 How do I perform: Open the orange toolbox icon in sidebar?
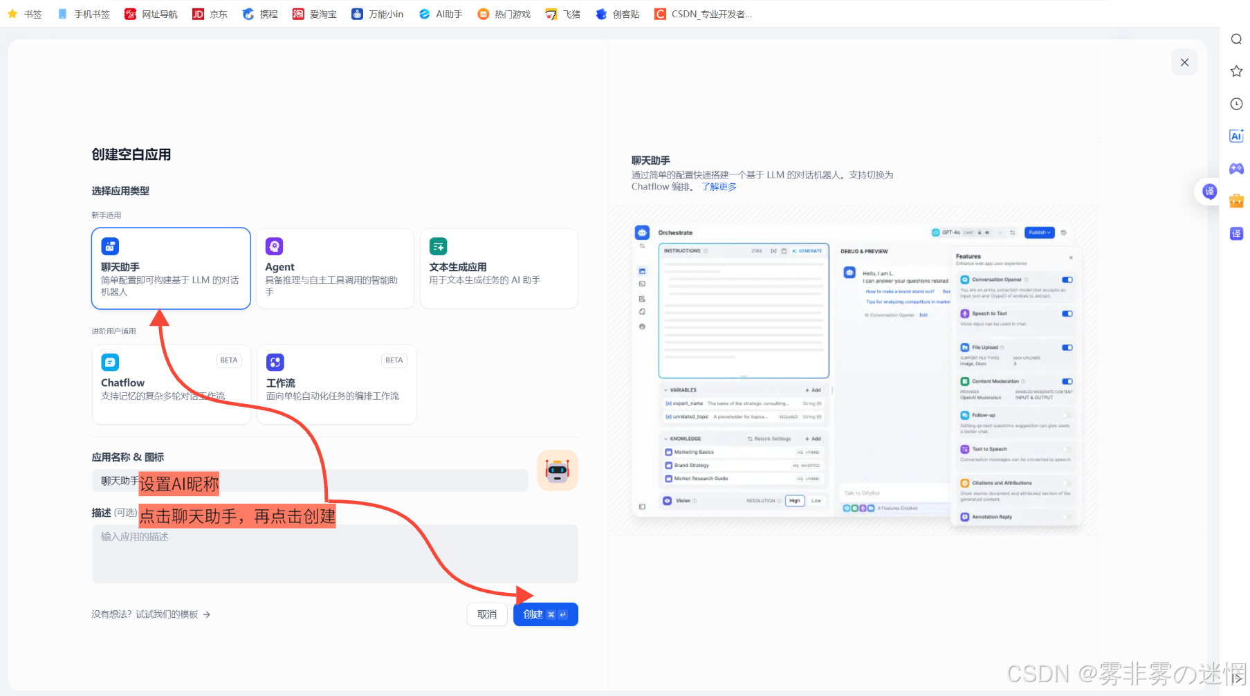point(1236,201)
